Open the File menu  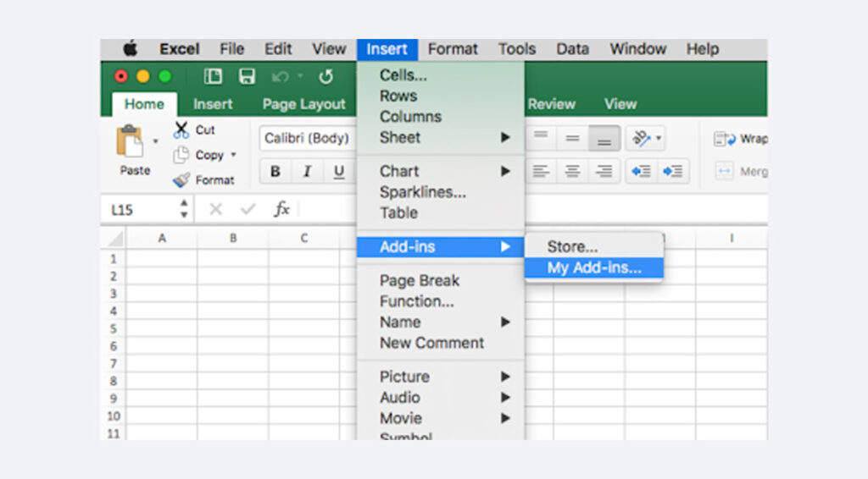[231, 49]
